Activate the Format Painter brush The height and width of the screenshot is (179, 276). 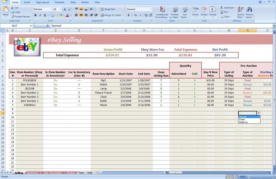pyautogui.click(x=12, y=17)
